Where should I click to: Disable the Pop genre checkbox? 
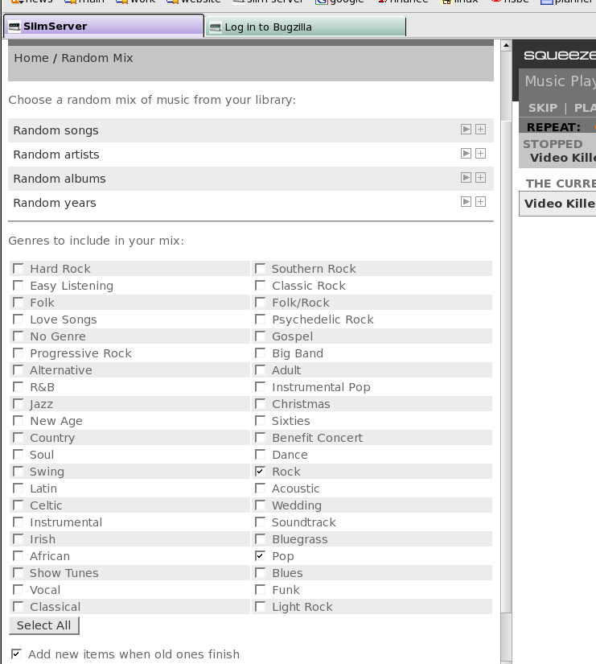(x=260, y=555)
